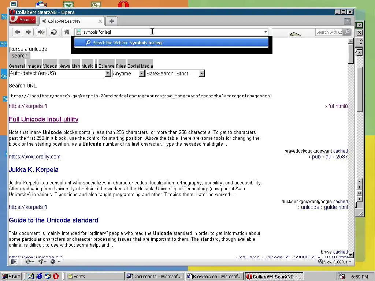Screen dimensions: 375x281
Task: Click the background window scrollbar down arrow
Action: [x=360, y=181]
